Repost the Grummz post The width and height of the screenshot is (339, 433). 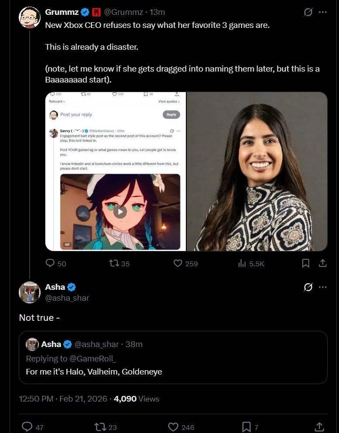(x=113, y=263)
